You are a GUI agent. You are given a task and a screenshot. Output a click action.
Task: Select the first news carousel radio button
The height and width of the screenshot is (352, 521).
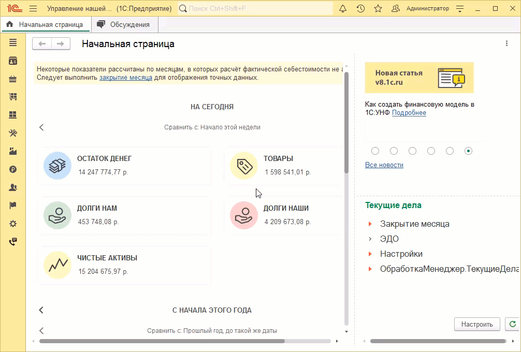375,151
